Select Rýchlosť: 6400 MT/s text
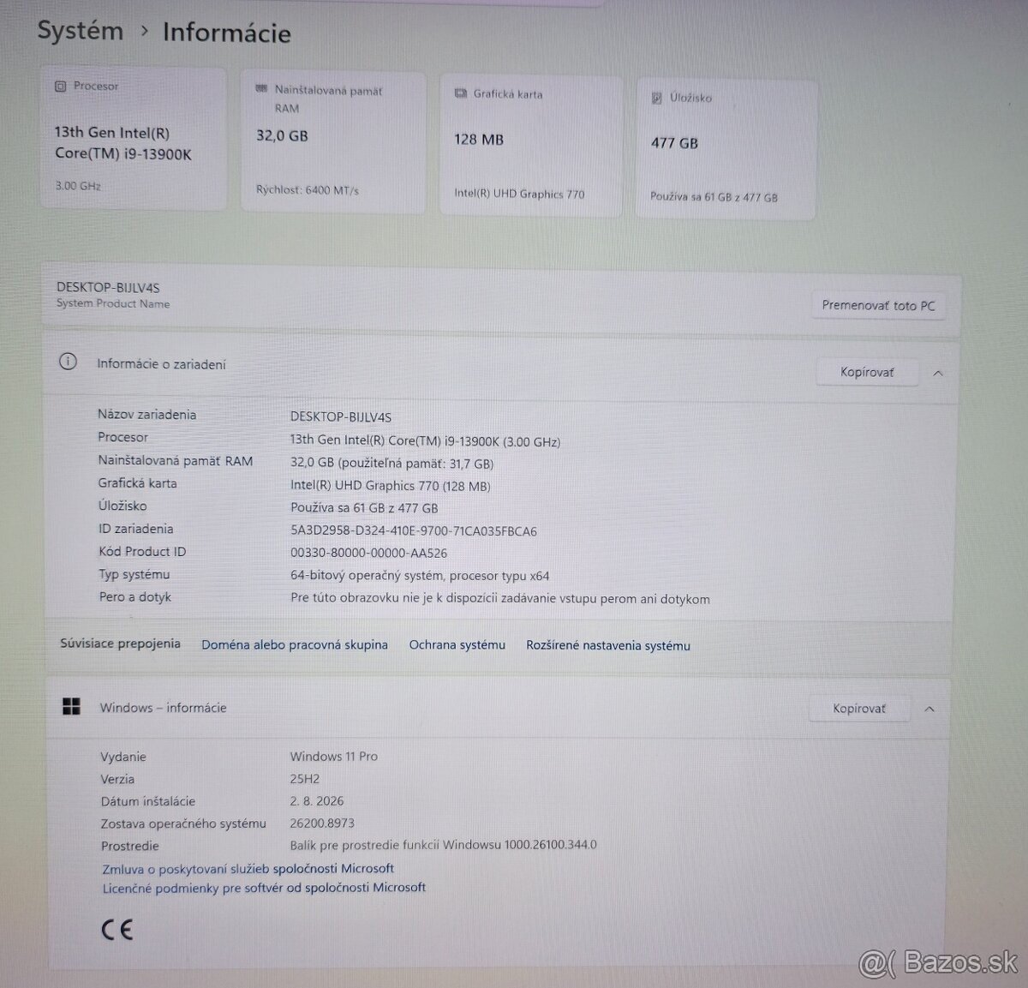This screenshot has height=988, width=1028. coord(308,189)
